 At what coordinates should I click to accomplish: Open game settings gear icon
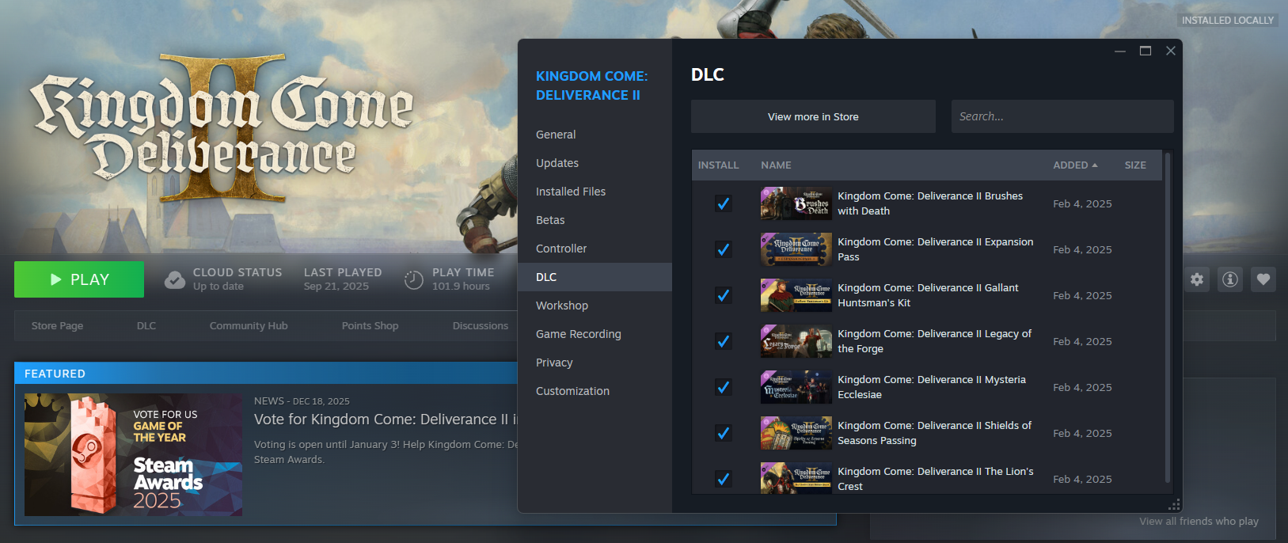click(x=1197, y=279)
